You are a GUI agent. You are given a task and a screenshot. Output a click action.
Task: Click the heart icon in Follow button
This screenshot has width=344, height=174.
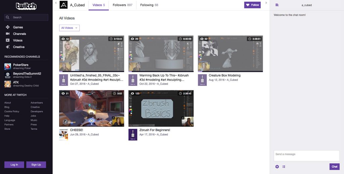[x=248, y=5]
